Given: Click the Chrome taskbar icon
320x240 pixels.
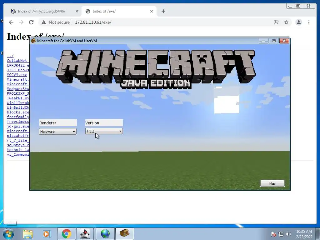Looking at the screenshot, I should [x=67, y=234].
